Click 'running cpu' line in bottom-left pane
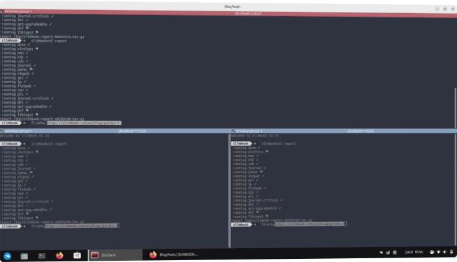 coord(15,193)
